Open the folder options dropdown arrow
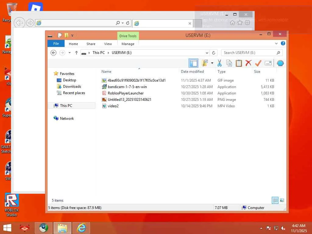Image resolution: width=312 pixels, height=234 pixels. coord(212,63)
